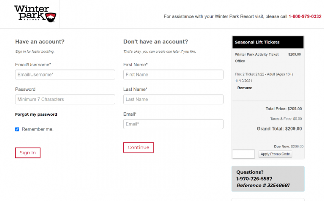The image size is (324, 201).
Task: Open the Forgot my password link
Action: pos(36,114)
